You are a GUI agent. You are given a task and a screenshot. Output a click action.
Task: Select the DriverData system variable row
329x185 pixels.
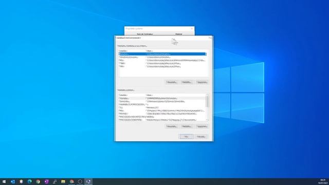point(162,102)
